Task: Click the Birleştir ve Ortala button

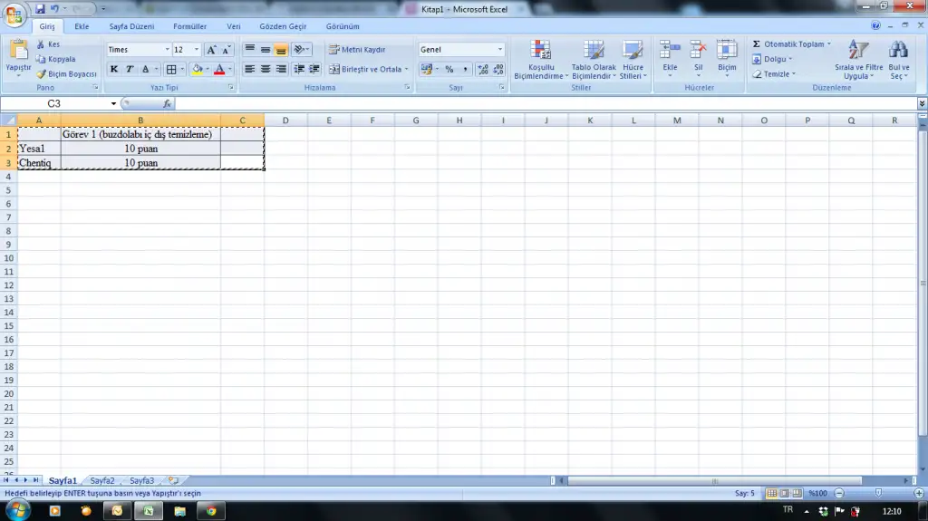Action: 365,70
